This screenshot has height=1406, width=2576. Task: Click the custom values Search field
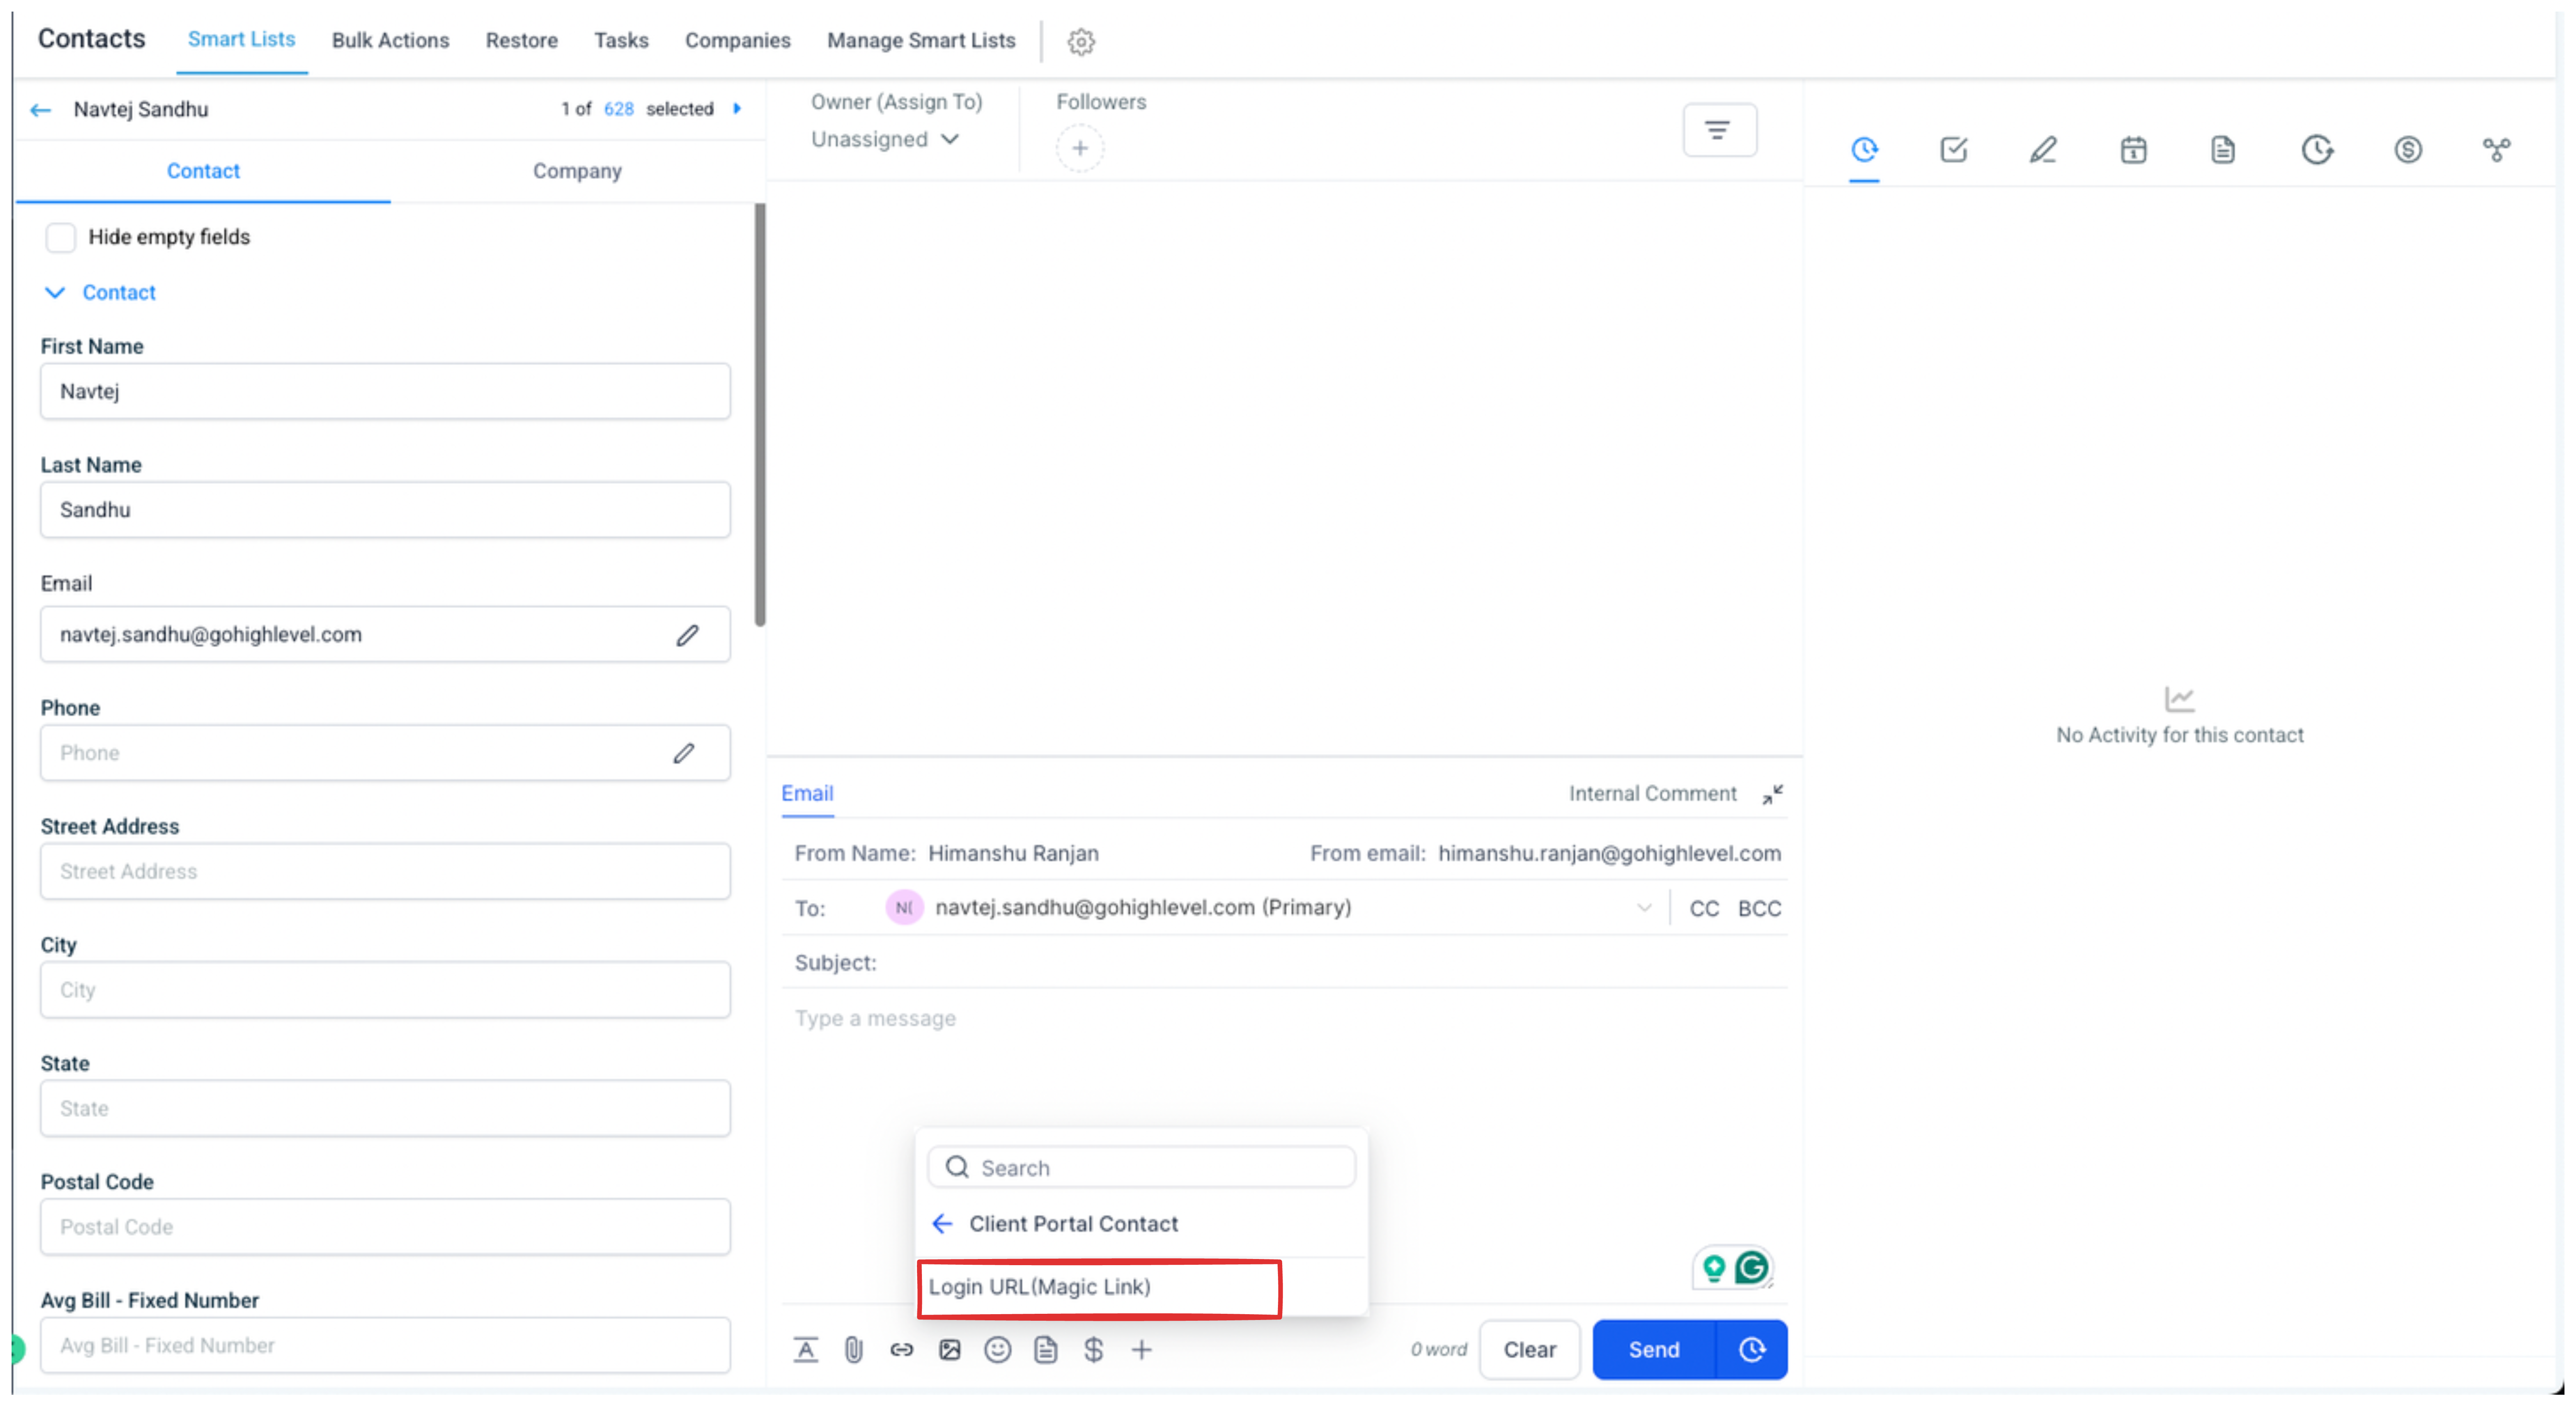click(x=1150, y=1168)
